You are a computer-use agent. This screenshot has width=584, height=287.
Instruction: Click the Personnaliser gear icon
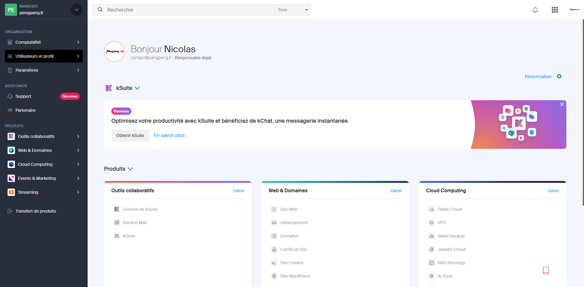pos(559,77)
